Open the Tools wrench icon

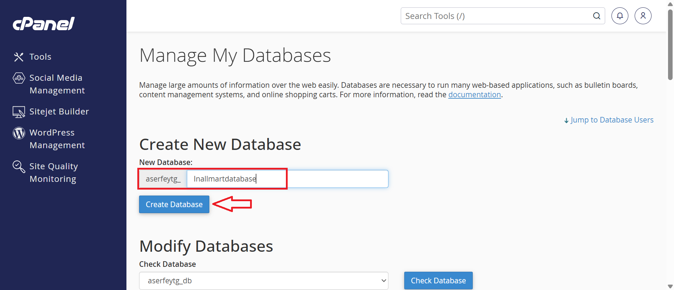coord(19,57)
